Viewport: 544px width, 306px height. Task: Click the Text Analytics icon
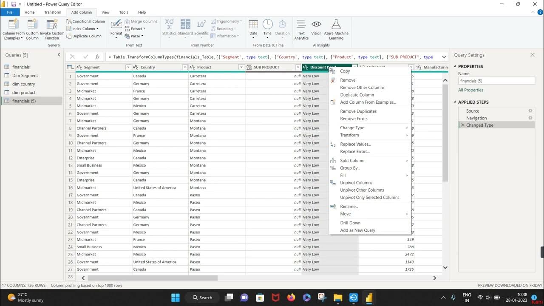(301, 24)
